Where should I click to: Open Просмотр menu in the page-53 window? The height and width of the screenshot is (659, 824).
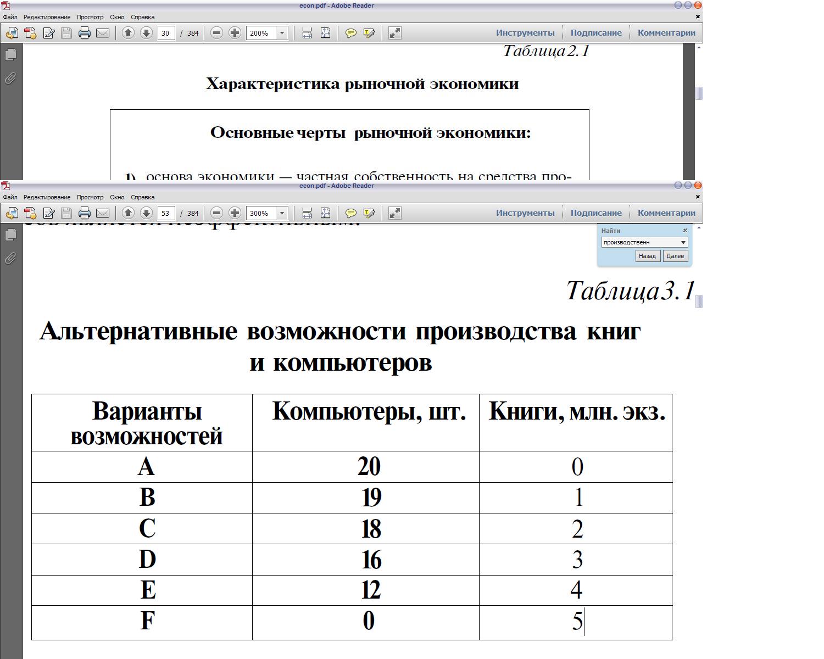coord(90,197)
